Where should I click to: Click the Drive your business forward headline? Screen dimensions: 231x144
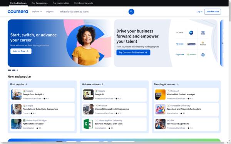click(x=137, y=36)
